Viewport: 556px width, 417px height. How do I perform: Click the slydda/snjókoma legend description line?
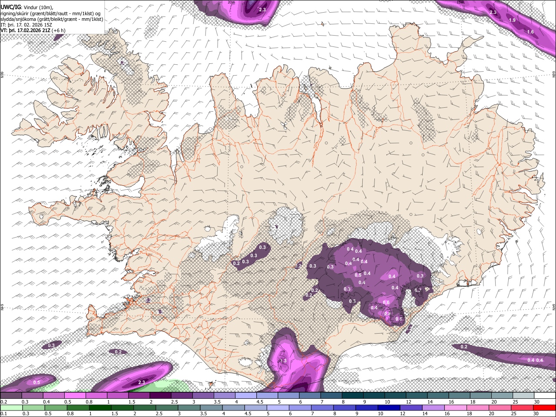[52, 20]
